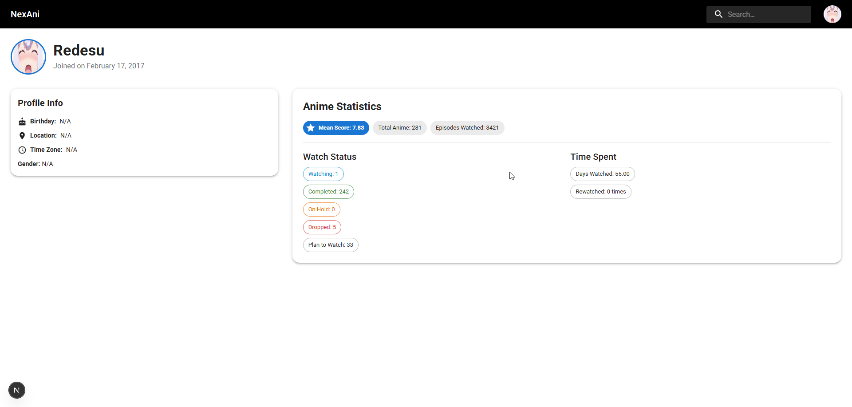
Task: Click the Profile Info heading
Action: point(40,103)
